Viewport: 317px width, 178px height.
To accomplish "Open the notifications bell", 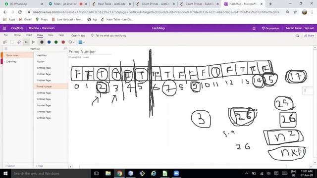I will point(254,28).
